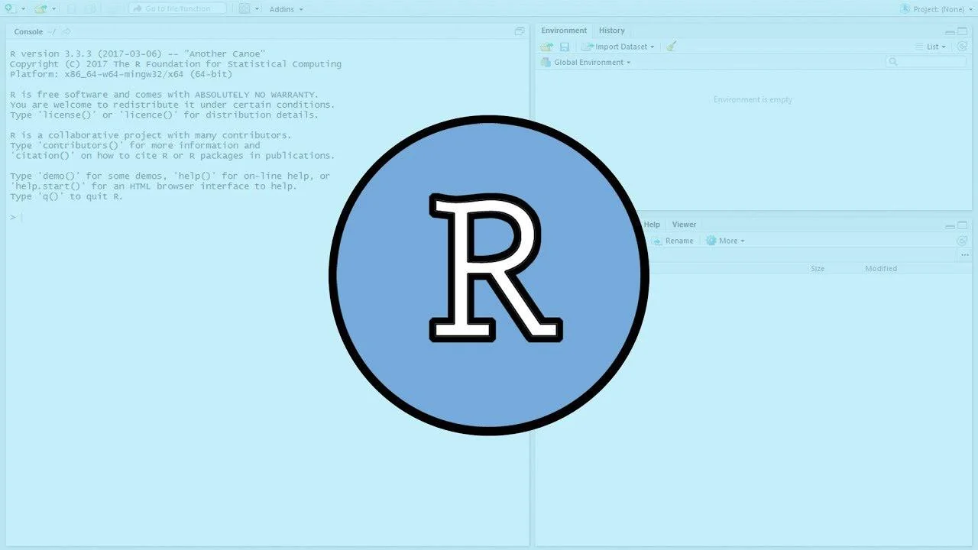978x550 pixels.
Task: Click the clear workspace broom icon
Action: pos(671,47)
